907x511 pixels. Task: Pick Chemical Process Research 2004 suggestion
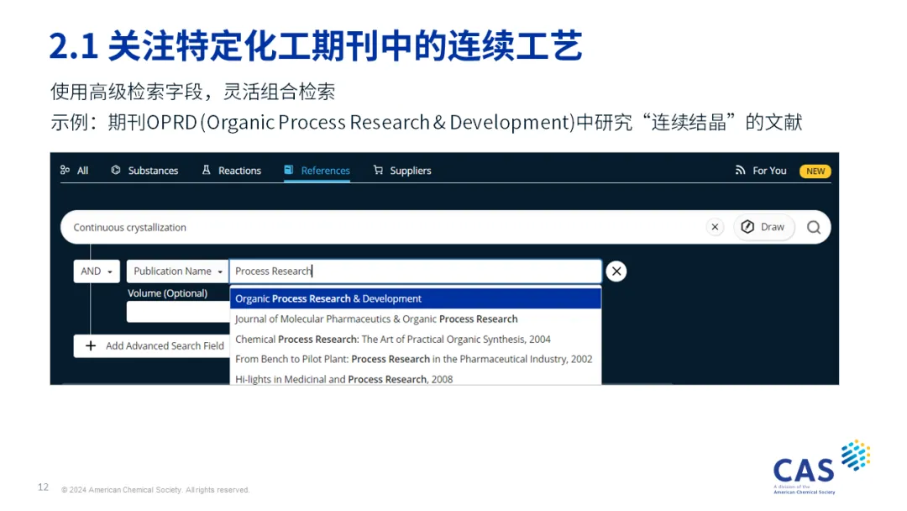[x=416, y=339]
